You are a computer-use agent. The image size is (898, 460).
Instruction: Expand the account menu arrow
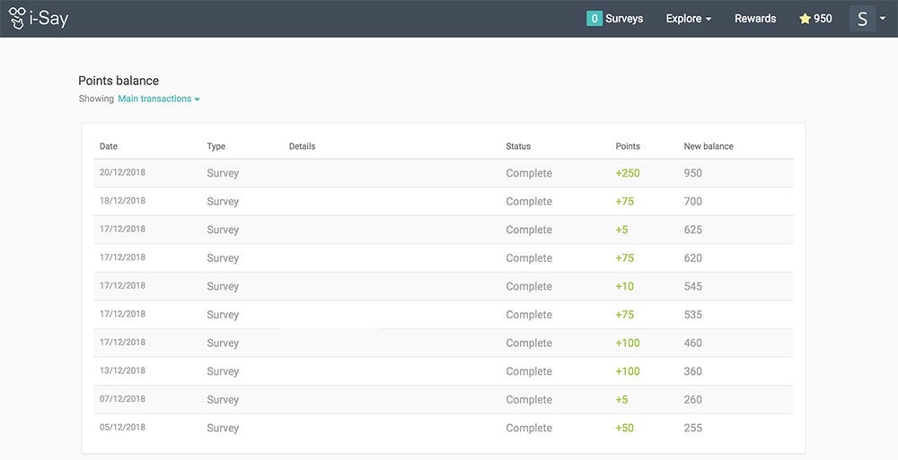883,19
